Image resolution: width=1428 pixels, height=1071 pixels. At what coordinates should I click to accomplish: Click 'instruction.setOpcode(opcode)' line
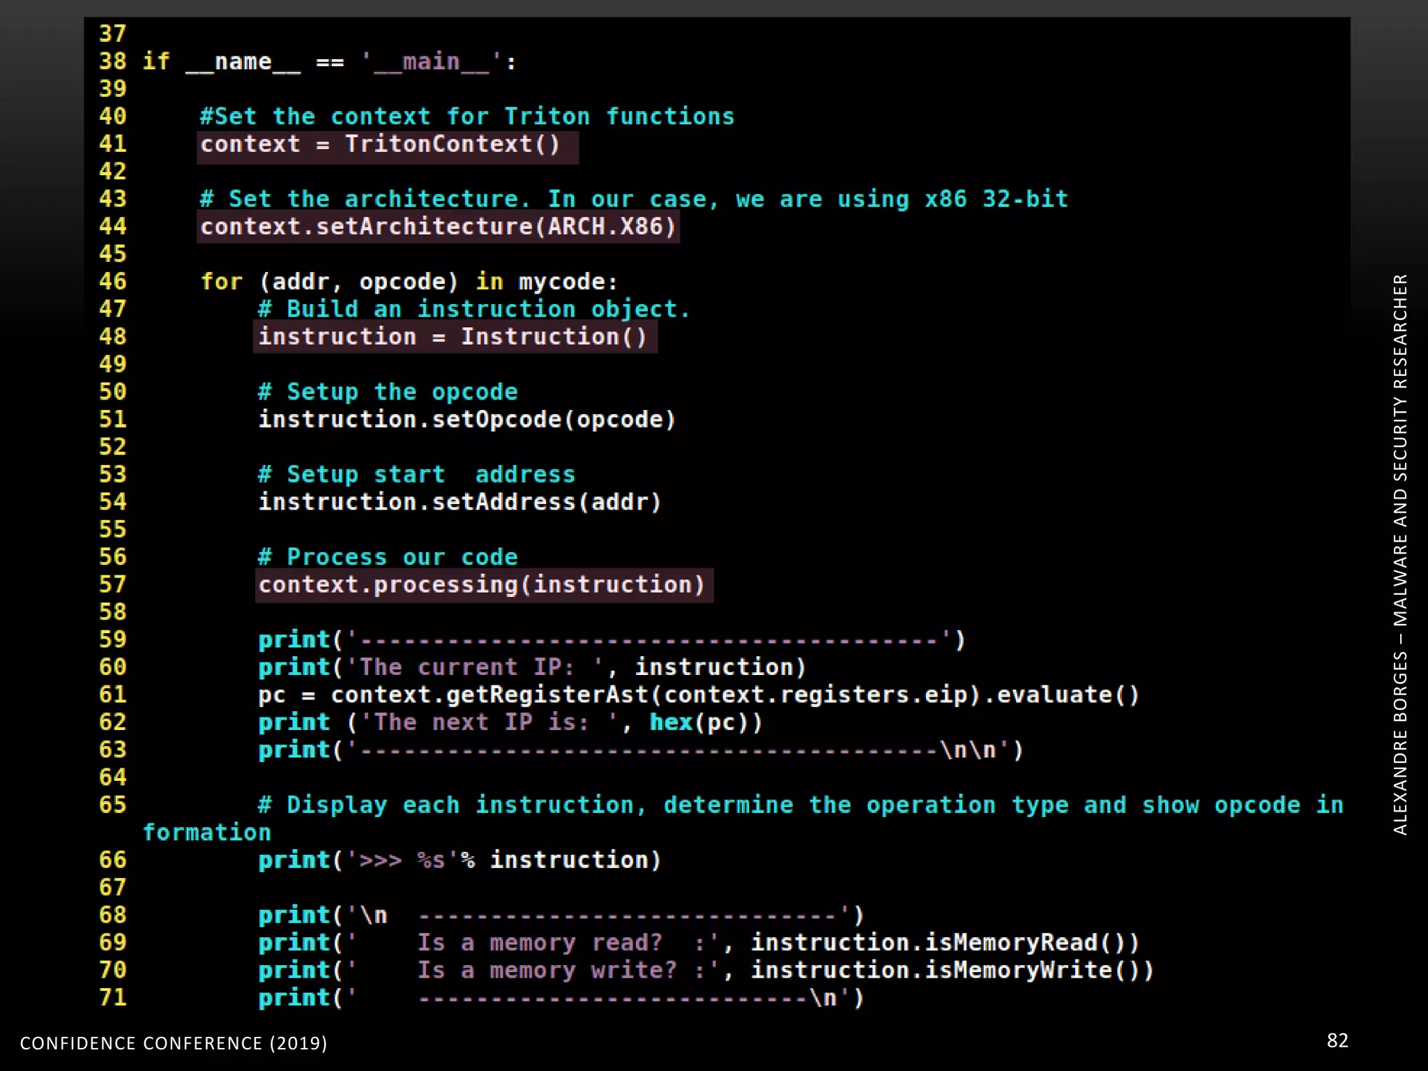point(467,420)
